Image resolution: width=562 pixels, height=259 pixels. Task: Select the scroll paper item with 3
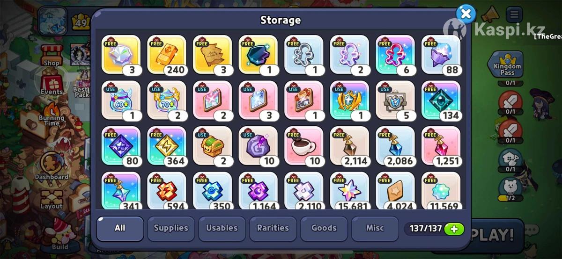coord(212,55)
